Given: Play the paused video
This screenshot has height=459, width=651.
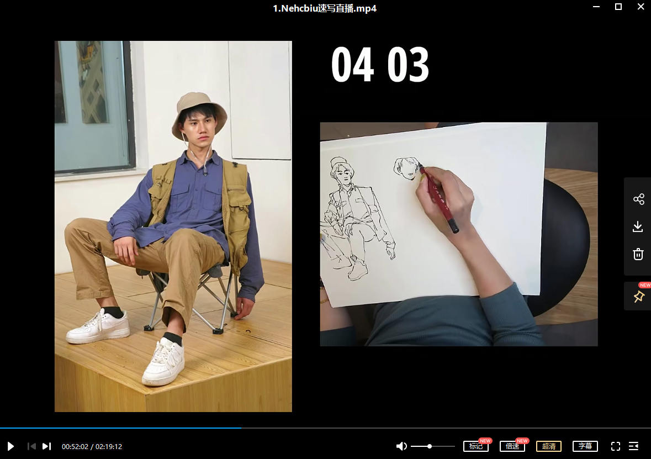Looking at the screenshot, I should [x=10, y=446].
